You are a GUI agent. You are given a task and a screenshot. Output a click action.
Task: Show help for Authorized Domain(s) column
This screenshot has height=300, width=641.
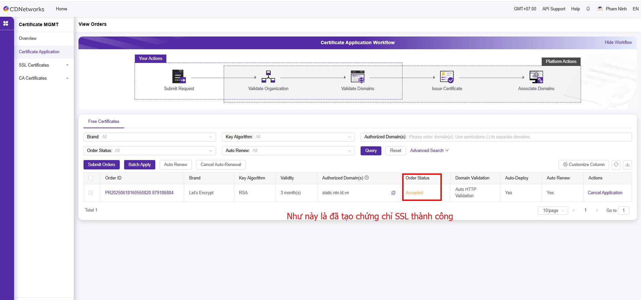[367, 178]
